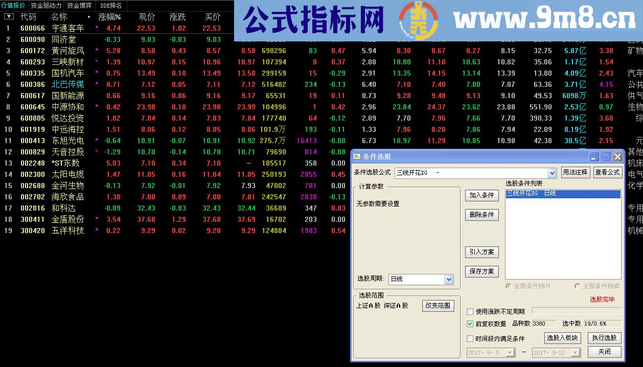Uncheck the 前复权数据 checkbox
This screenshot has height=367, width=643.
[x=469, y=323]
